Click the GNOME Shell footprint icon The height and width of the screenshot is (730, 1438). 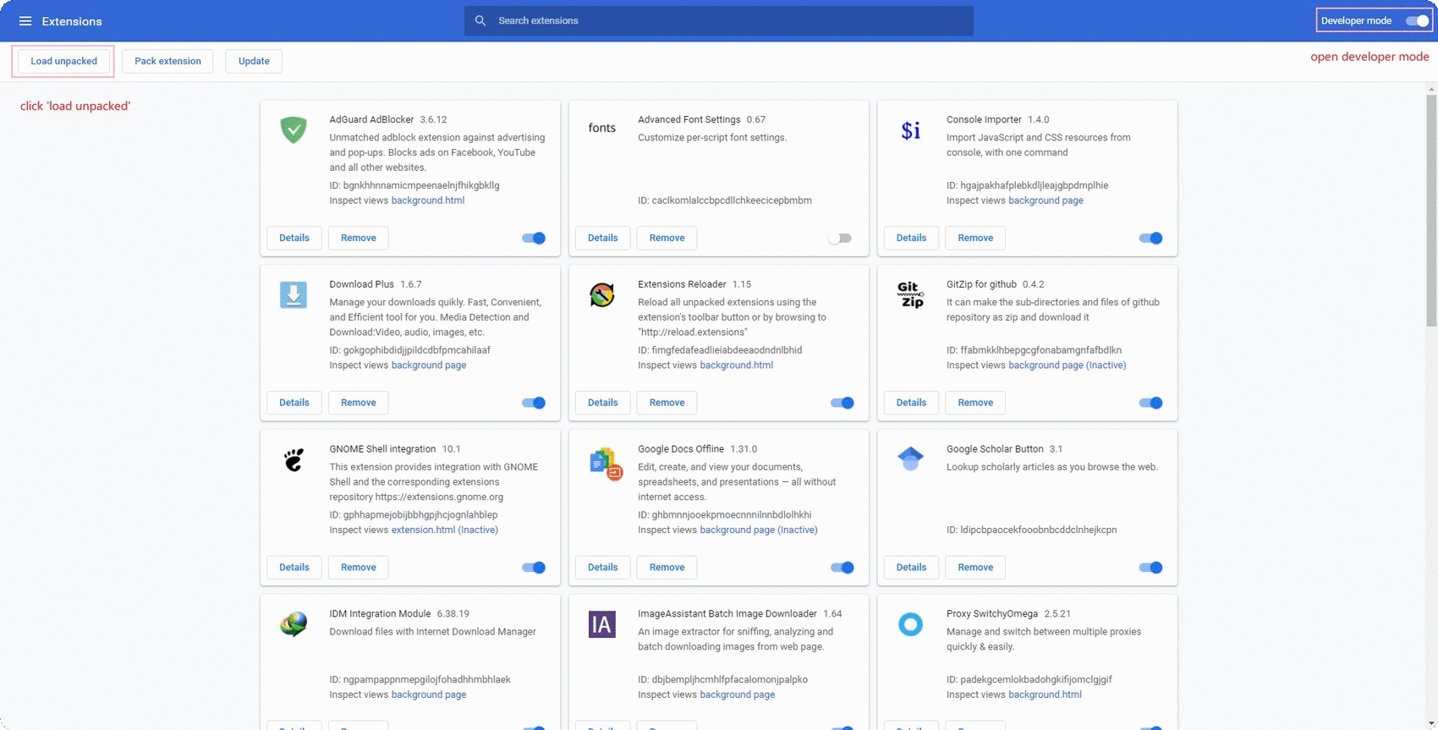pyautogui.click(x=294, y=459)
